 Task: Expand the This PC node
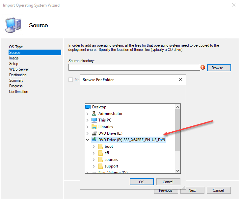pos(88,120)
